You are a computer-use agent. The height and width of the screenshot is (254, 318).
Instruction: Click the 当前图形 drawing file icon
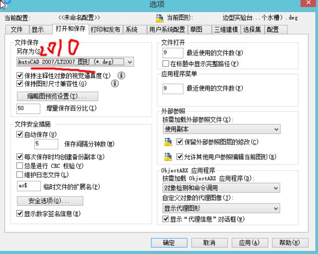coord(157,17)
